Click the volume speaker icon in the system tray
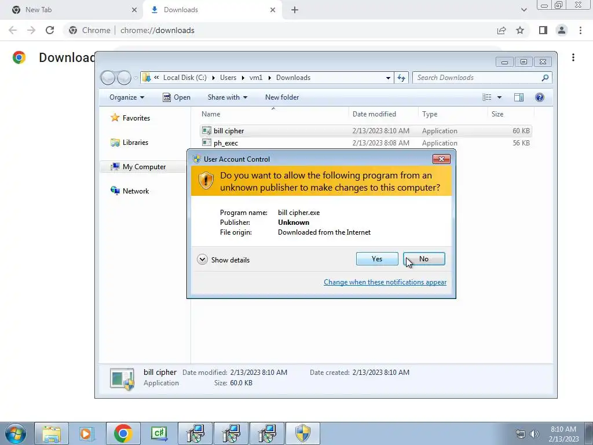593x445 pixels. point(534,434)
